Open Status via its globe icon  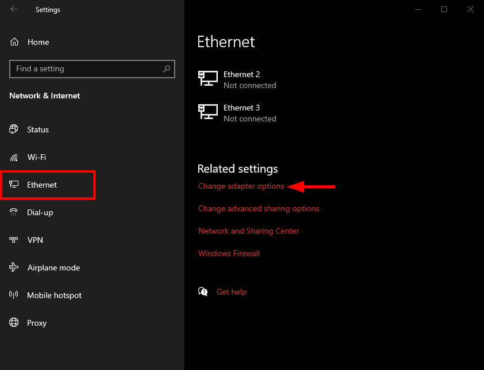14,129
